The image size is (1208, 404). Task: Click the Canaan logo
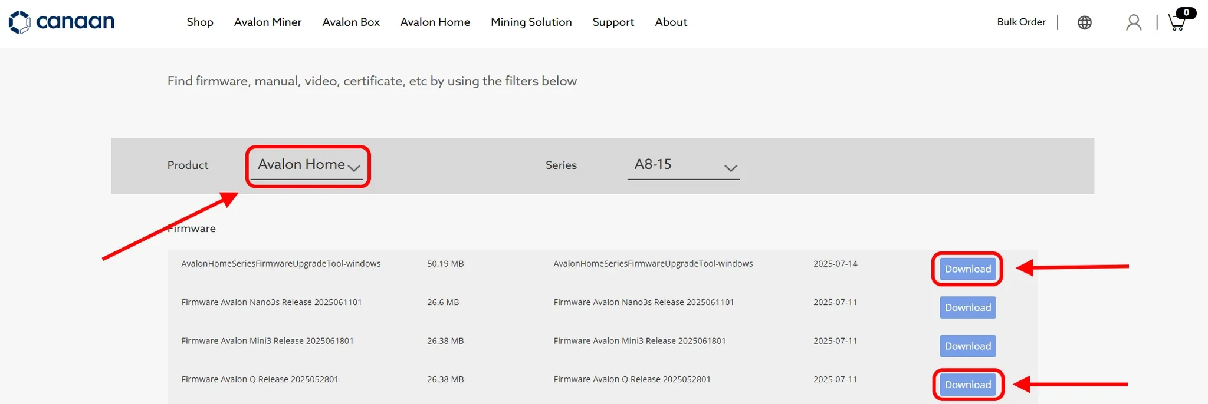pos(62,22)
